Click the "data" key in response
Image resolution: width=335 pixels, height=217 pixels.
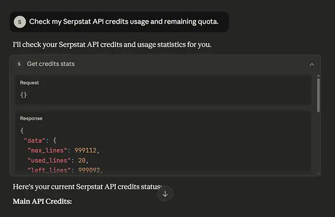tap(35, 140)
